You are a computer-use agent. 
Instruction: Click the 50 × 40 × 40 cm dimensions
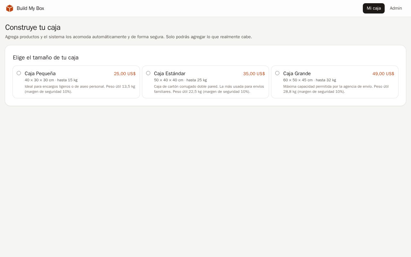pyautogui.click(x=169, y=80)
